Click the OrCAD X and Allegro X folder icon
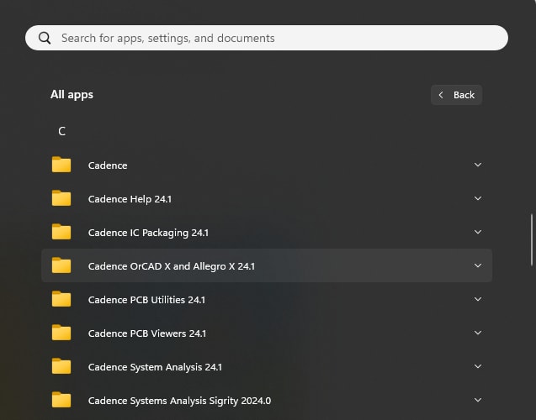Image resolution: width=536 pixels, height=420 pixels. click(x=61, y=265)
